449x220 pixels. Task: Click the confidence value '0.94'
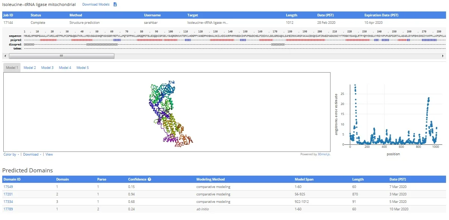[x=132, y=194]
